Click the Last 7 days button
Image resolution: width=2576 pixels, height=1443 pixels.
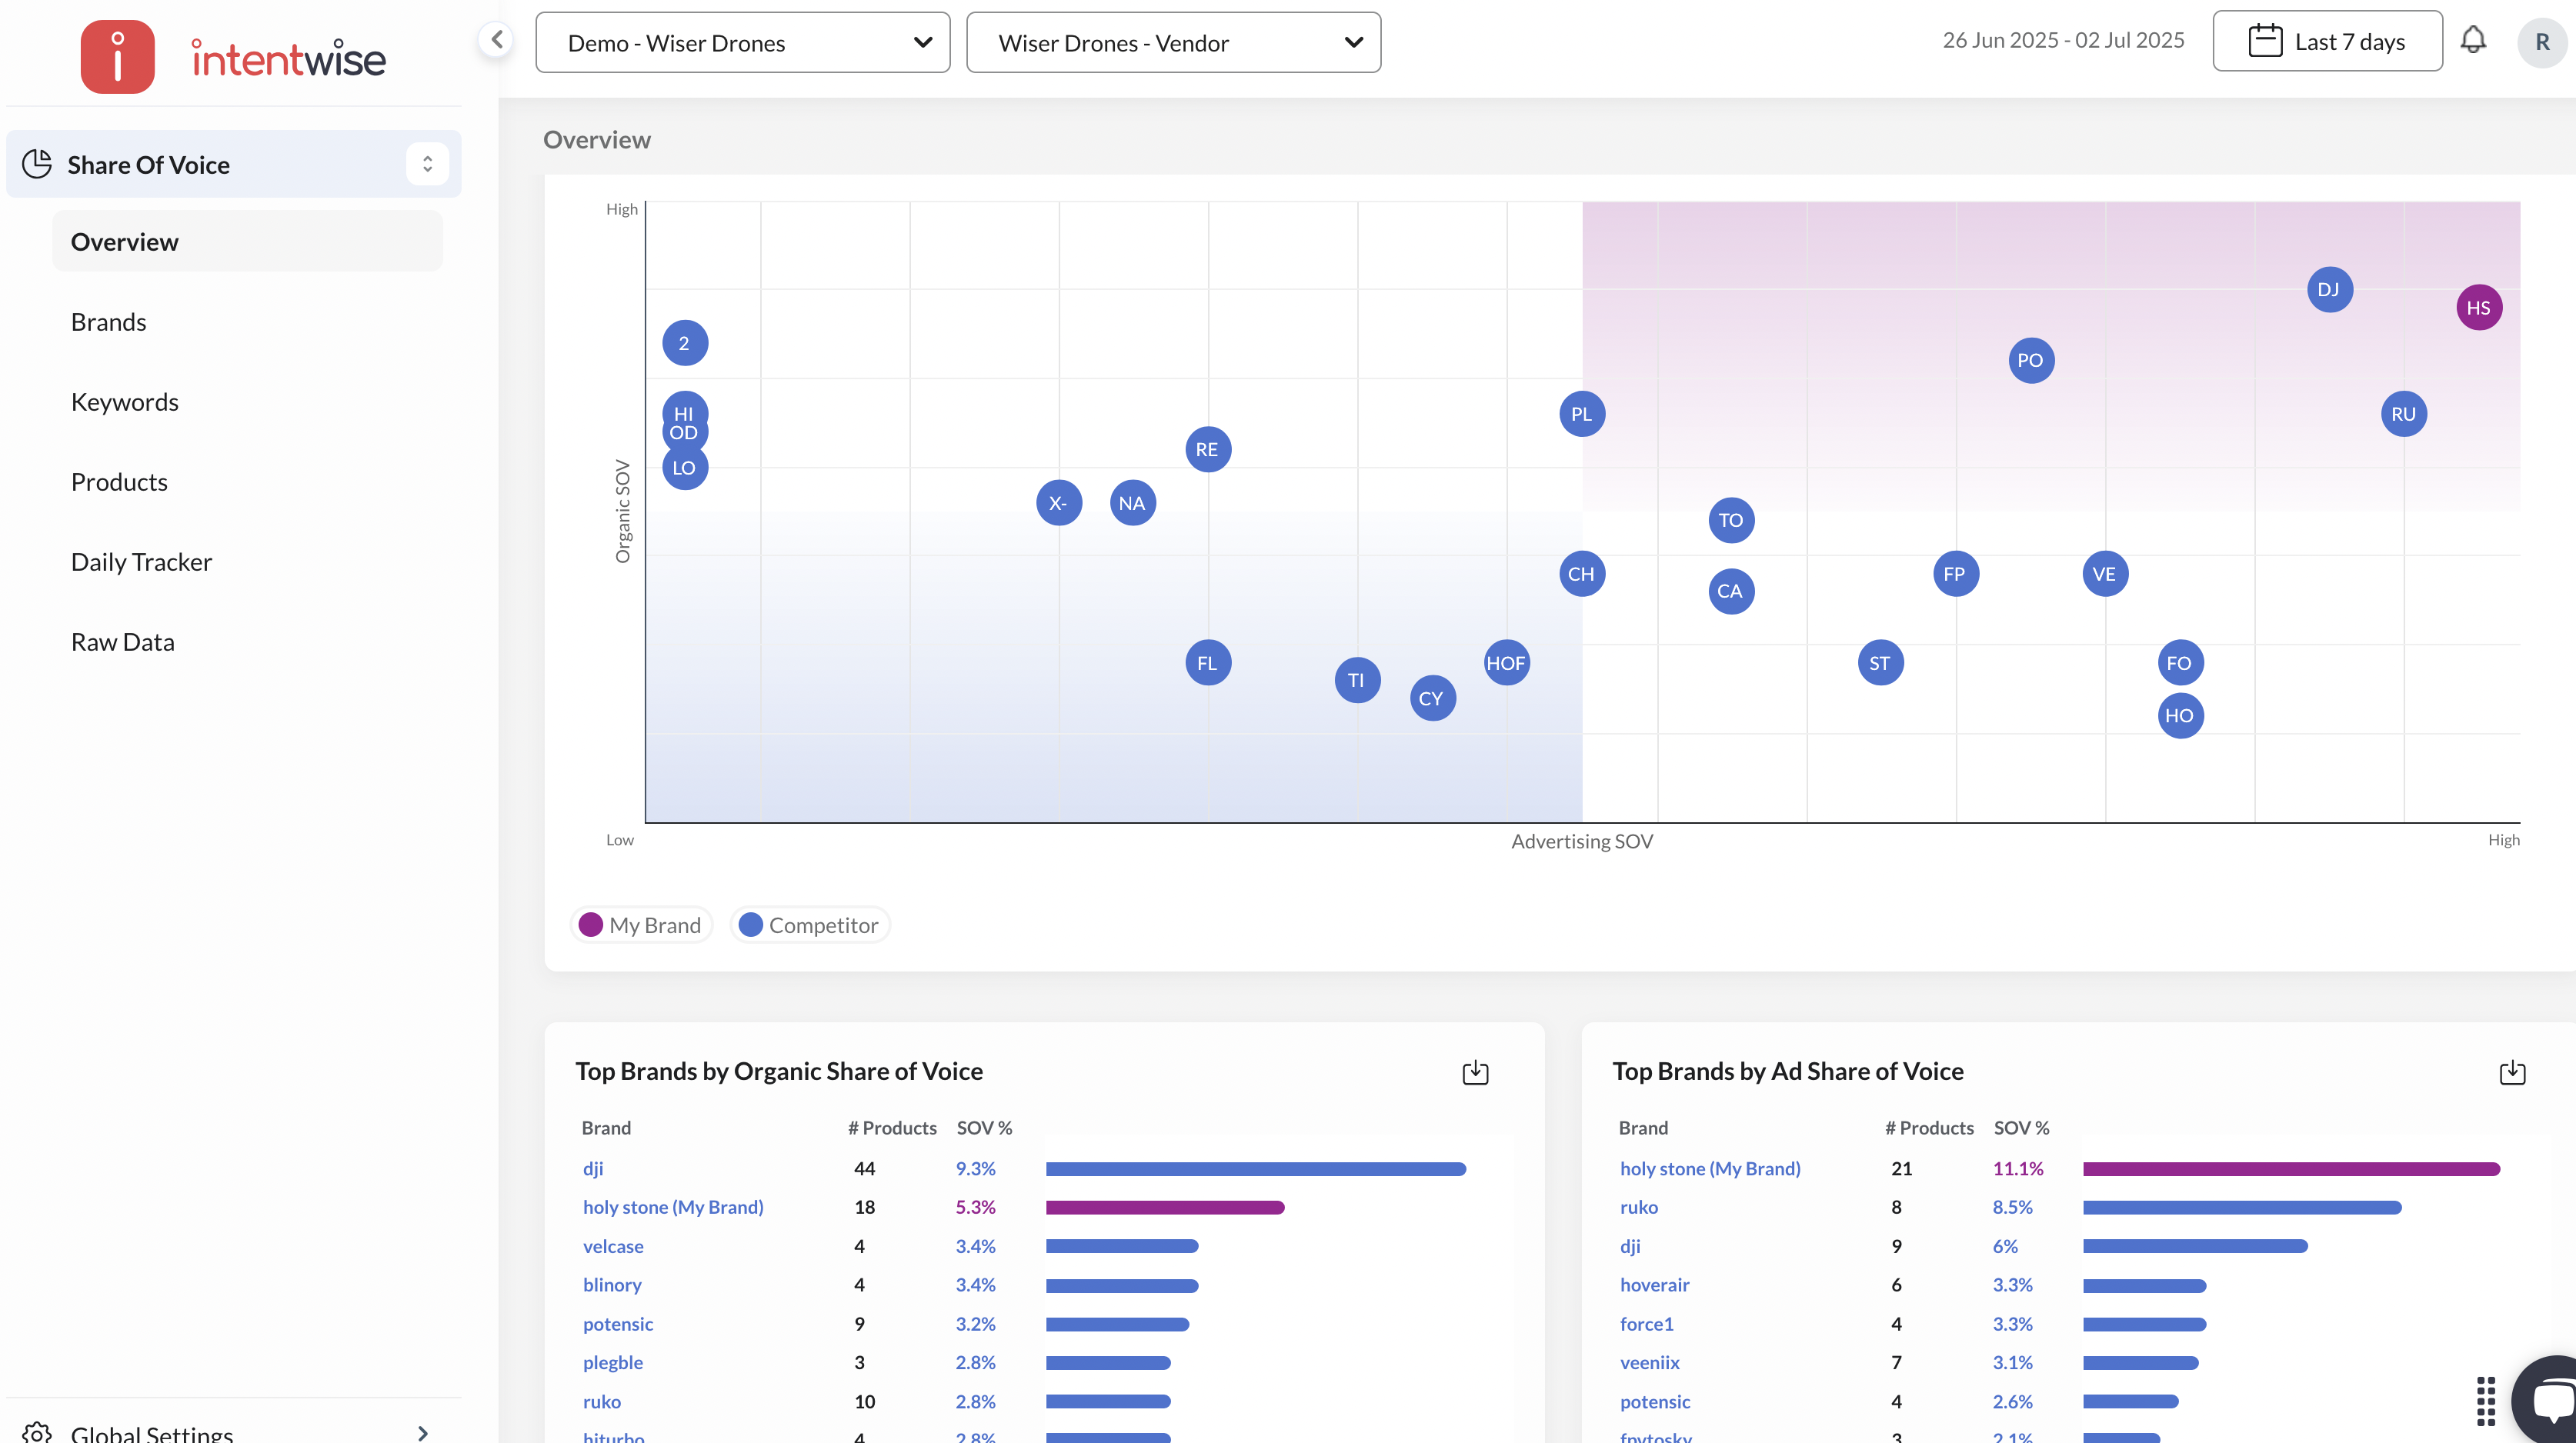tap(2327, 42)
